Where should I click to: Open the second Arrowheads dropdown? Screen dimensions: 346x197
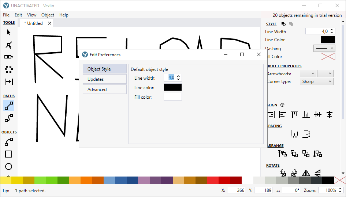[325, 73]
